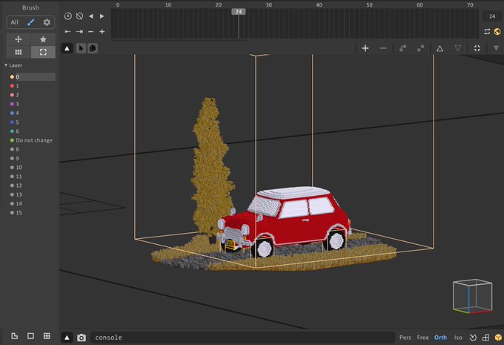
Task: Click the ungroup objects icon
Action: pyautogui.click(x=420, y=48)
